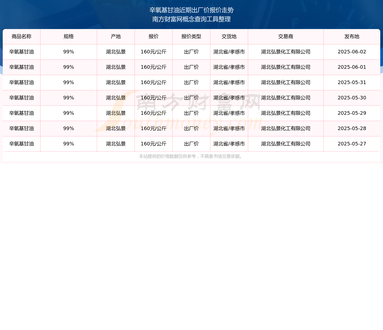
Task: Click 湖北省/孝感市 in the 2025-05-31 row
Action: (229, 83)
